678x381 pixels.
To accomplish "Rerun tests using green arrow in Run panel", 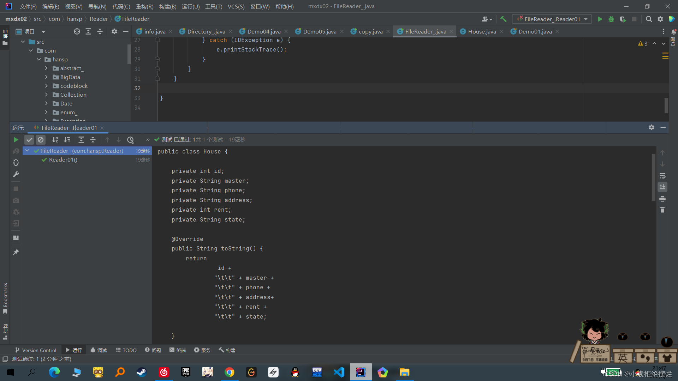I will pyautogui.click(x=16, y=140).
